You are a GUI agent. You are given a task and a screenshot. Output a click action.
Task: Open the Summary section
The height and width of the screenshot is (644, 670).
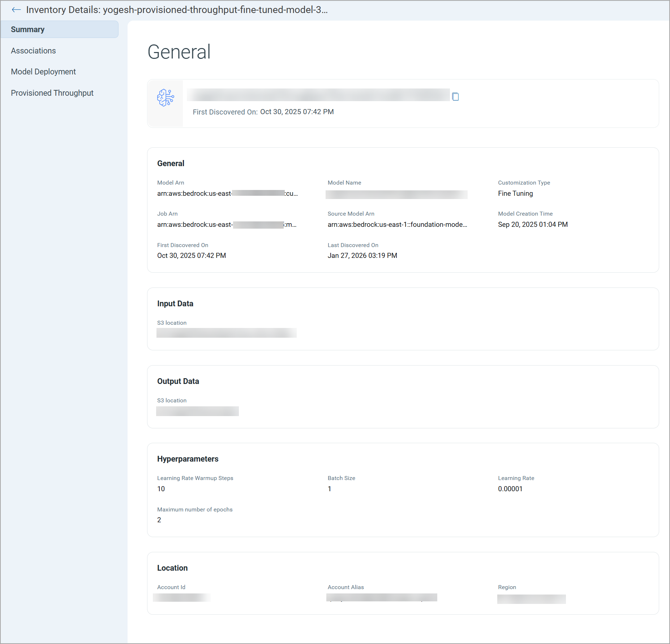coord(60,29)
